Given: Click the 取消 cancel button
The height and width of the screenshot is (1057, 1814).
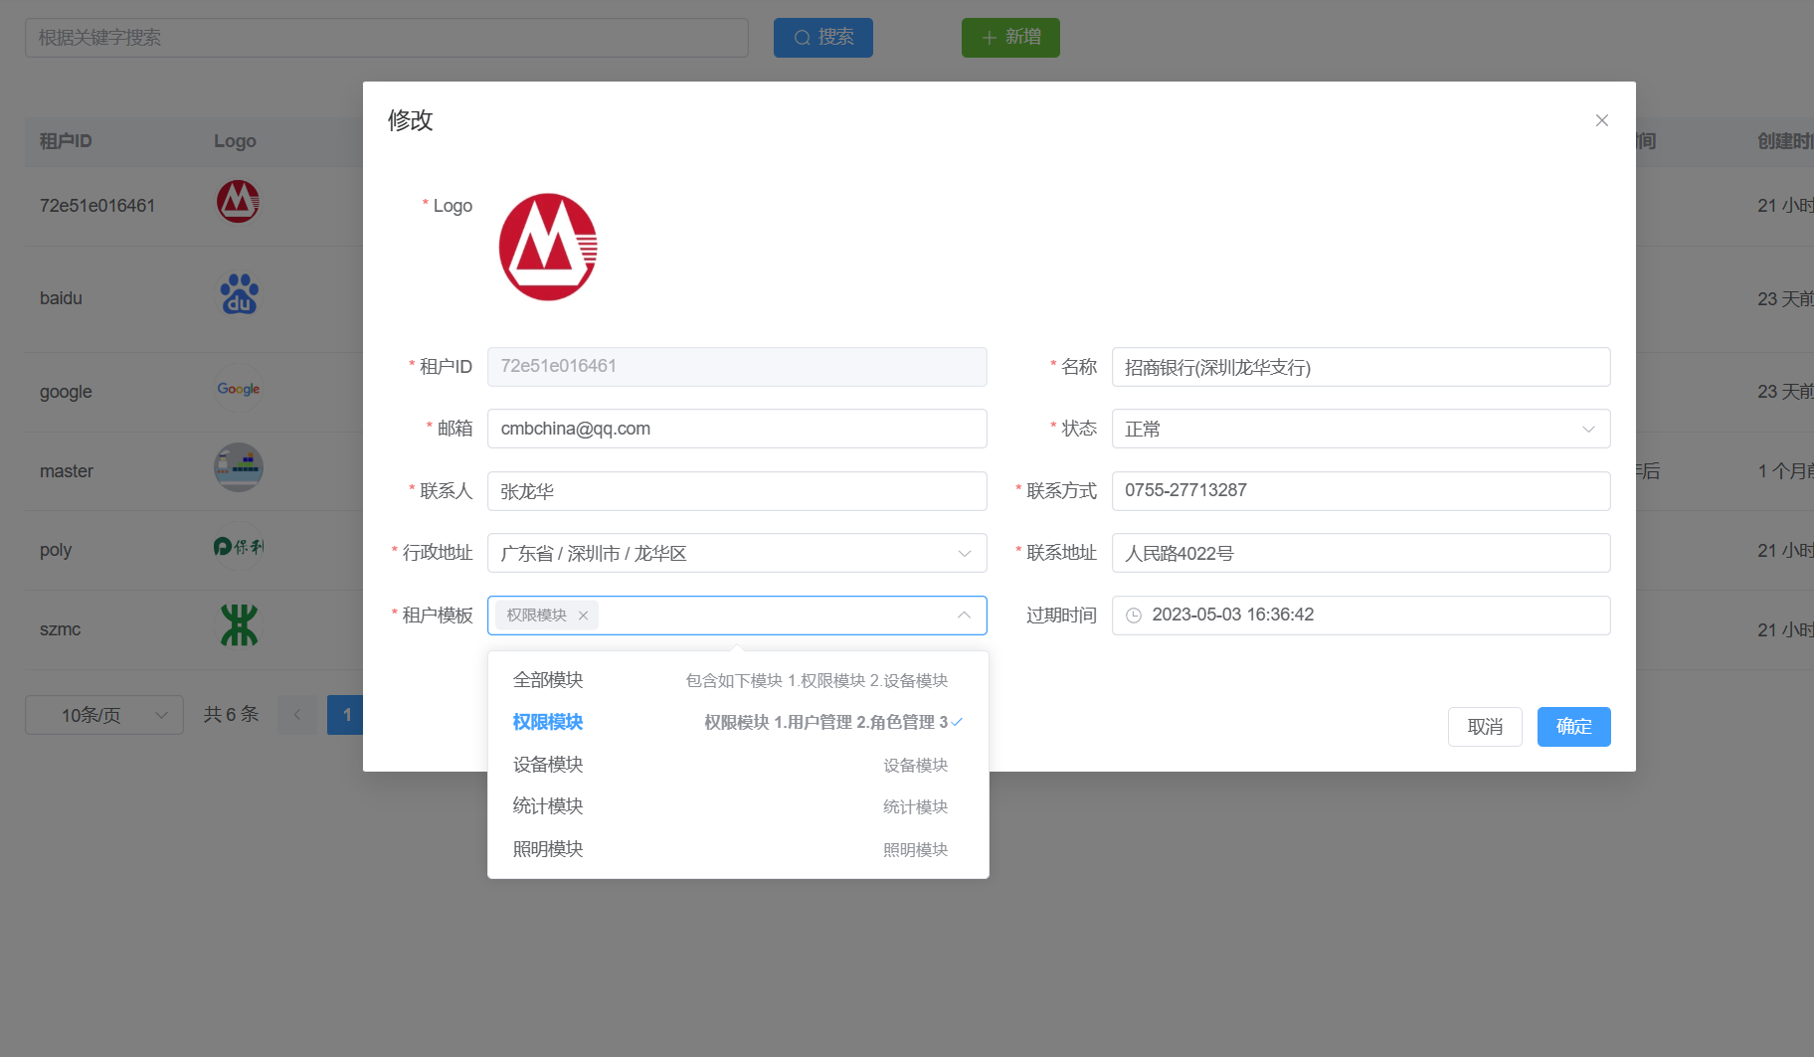Looking at the screenshot, I should [x=1485, y=727].
